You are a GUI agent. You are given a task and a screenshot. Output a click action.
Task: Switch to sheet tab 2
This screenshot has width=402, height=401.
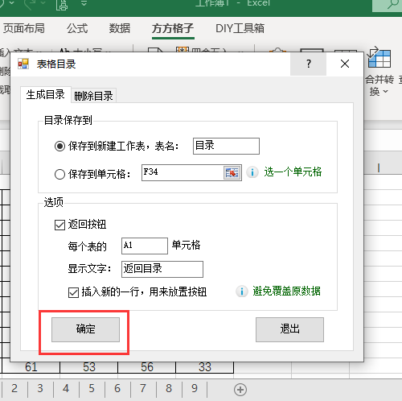14,388
